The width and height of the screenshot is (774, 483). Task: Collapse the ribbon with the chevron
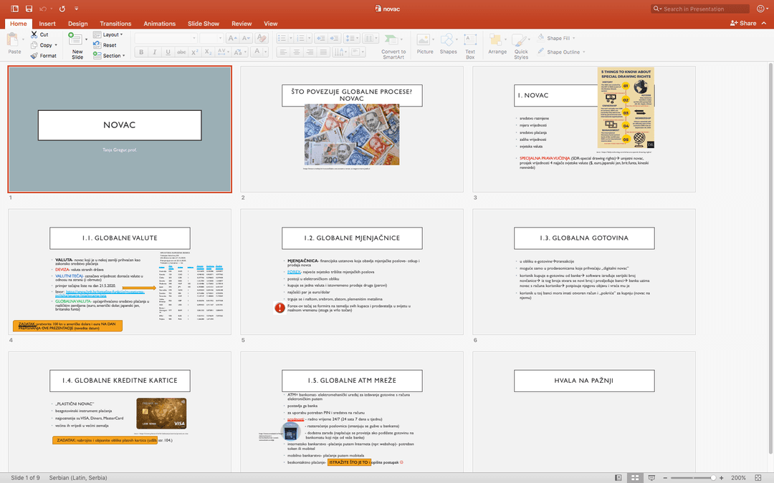click(765, 24)
